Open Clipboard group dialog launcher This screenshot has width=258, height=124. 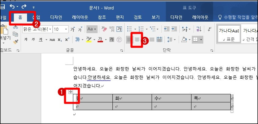pos(18,51)
